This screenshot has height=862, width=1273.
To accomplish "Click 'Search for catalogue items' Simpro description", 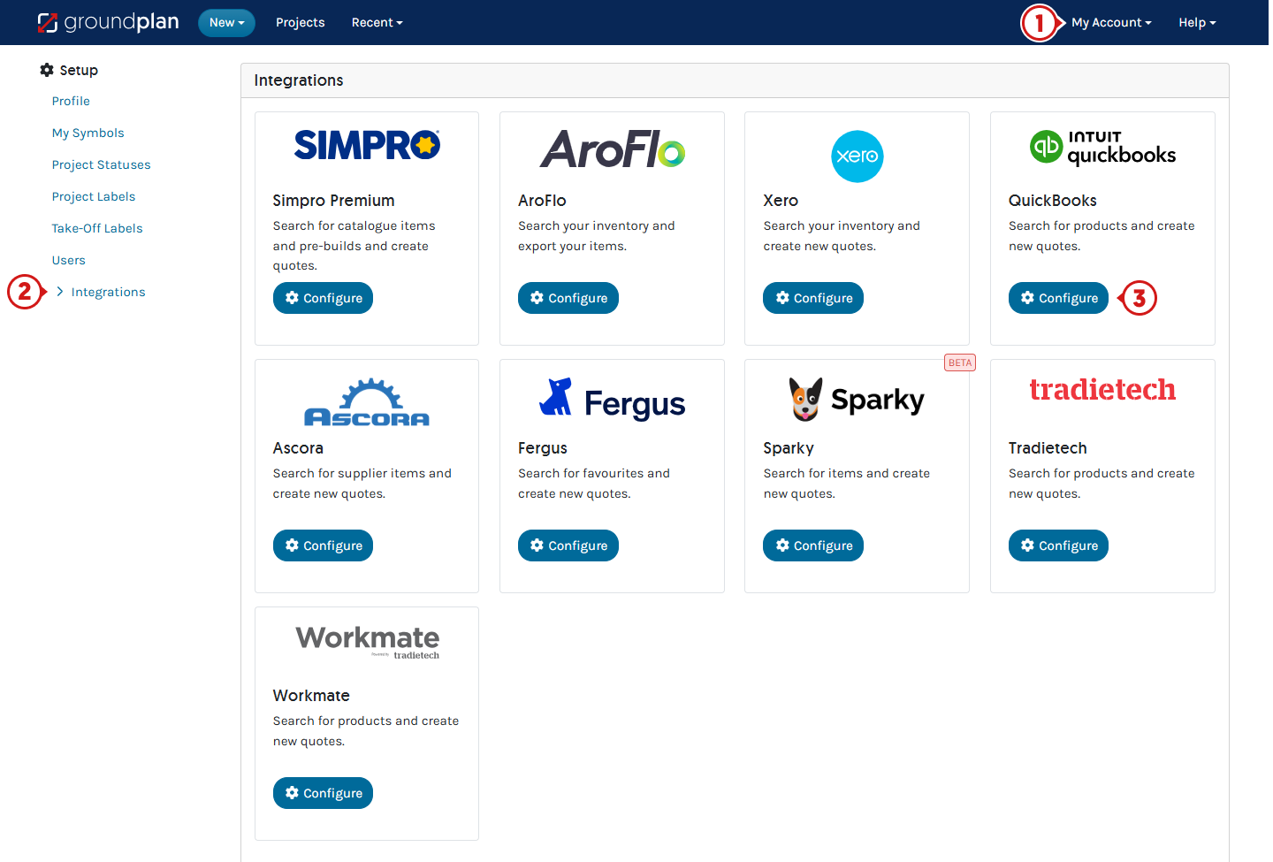I will pos(354,246).
